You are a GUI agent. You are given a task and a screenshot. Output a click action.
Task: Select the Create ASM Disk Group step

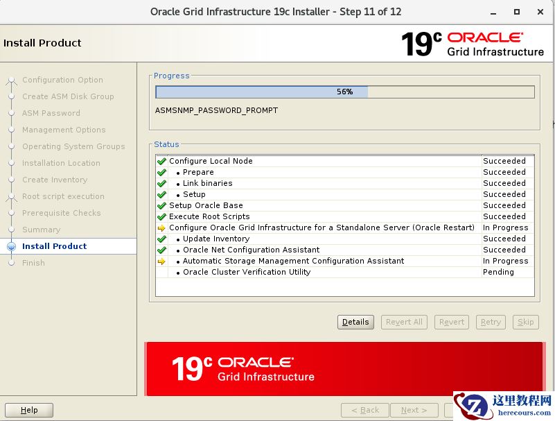pyautogui.click(x=68, y=96)
